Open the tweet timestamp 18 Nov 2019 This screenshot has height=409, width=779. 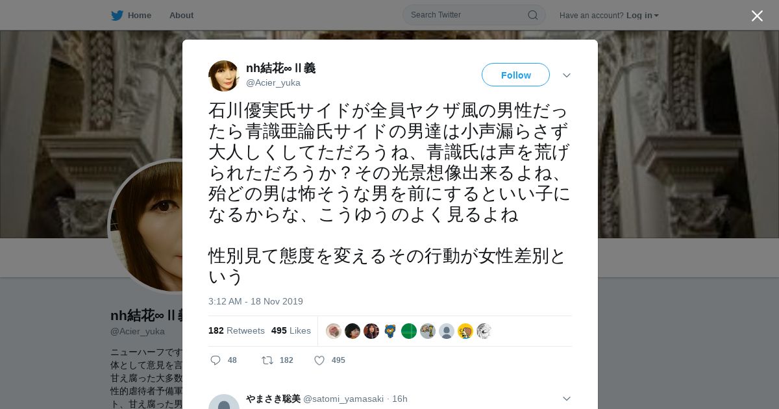[256, 301]
